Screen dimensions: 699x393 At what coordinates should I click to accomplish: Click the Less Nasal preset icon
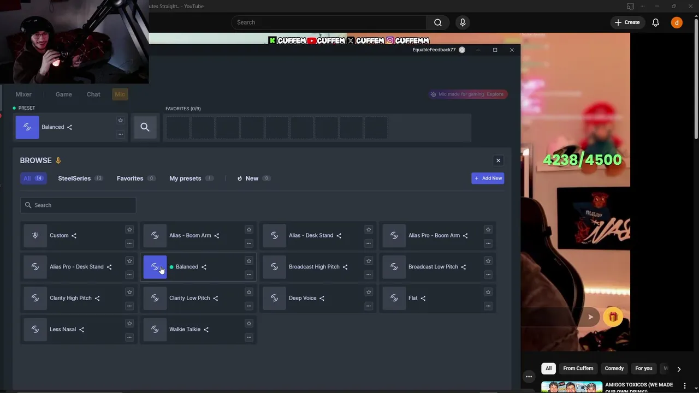point(35,329)
